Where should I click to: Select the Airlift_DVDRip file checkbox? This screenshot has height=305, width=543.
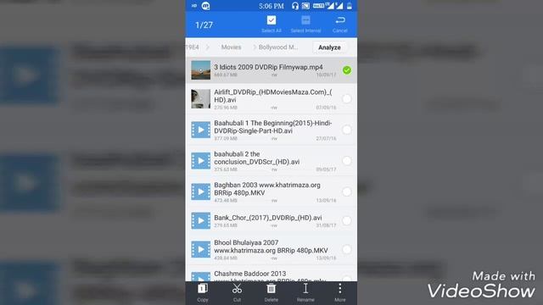pyautogui.click(x=347, y=99)
